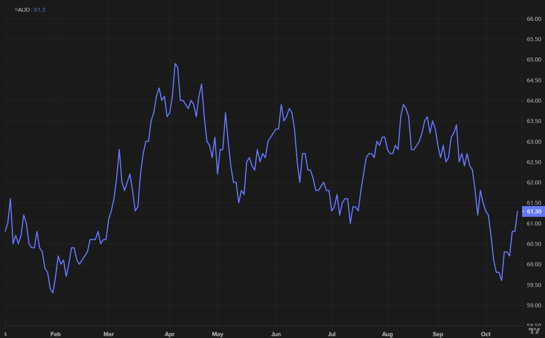Click the 64.00 price axis label
This screenshot has width=545, height=338.
(534, 101)
